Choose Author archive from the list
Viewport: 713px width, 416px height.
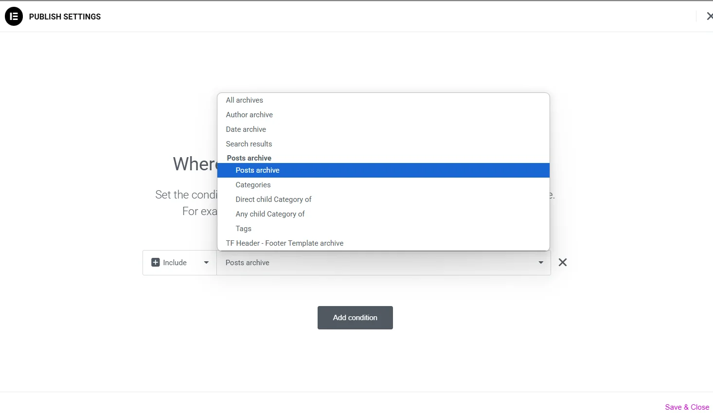(249, 115)
